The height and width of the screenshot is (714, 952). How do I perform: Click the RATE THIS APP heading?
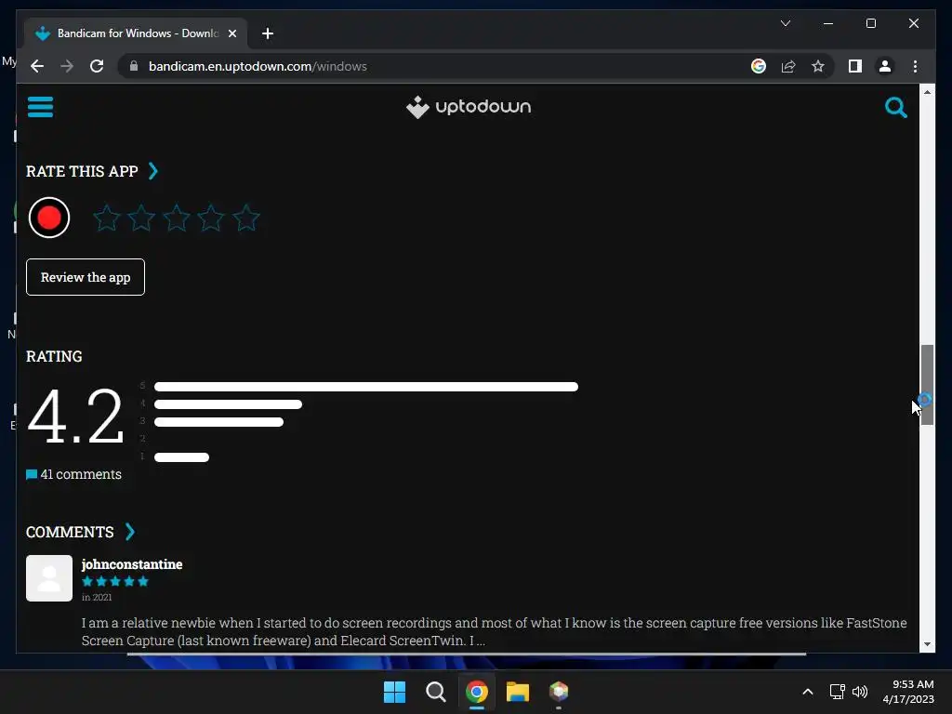tap(82, 171)
